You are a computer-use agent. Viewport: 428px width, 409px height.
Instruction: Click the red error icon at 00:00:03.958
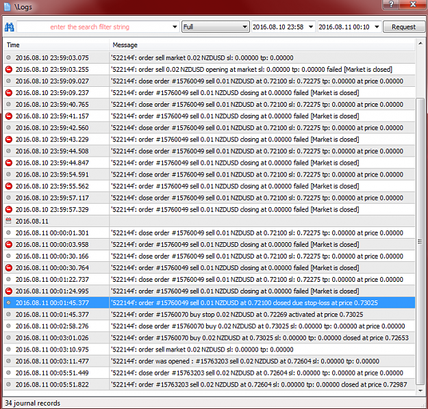pyautogui.click(x=9, y=245)
